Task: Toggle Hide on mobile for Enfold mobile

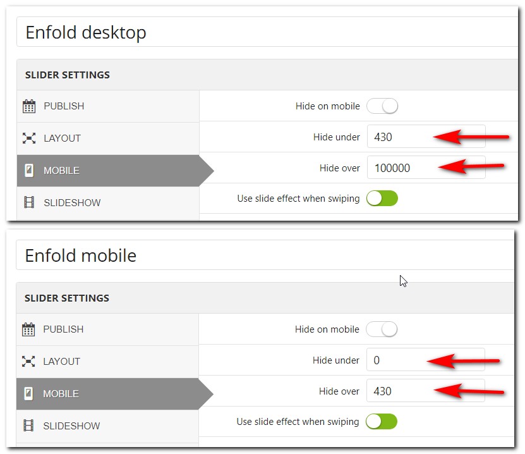Action: (x=382, y=329)
